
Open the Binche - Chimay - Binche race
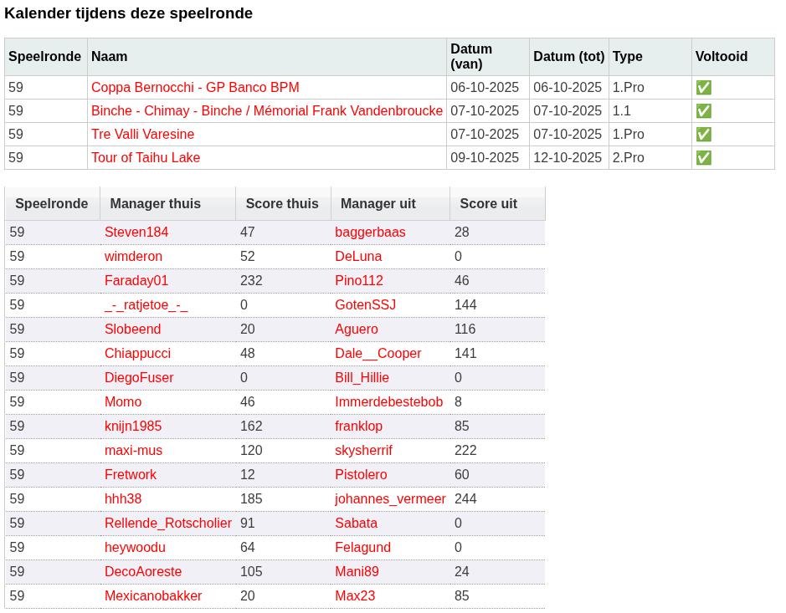266,110
